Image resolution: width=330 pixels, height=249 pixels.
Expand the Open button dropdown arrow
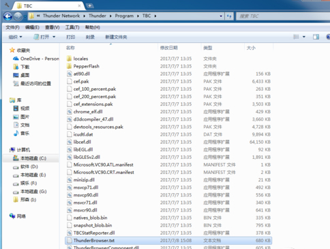[54, 37]
